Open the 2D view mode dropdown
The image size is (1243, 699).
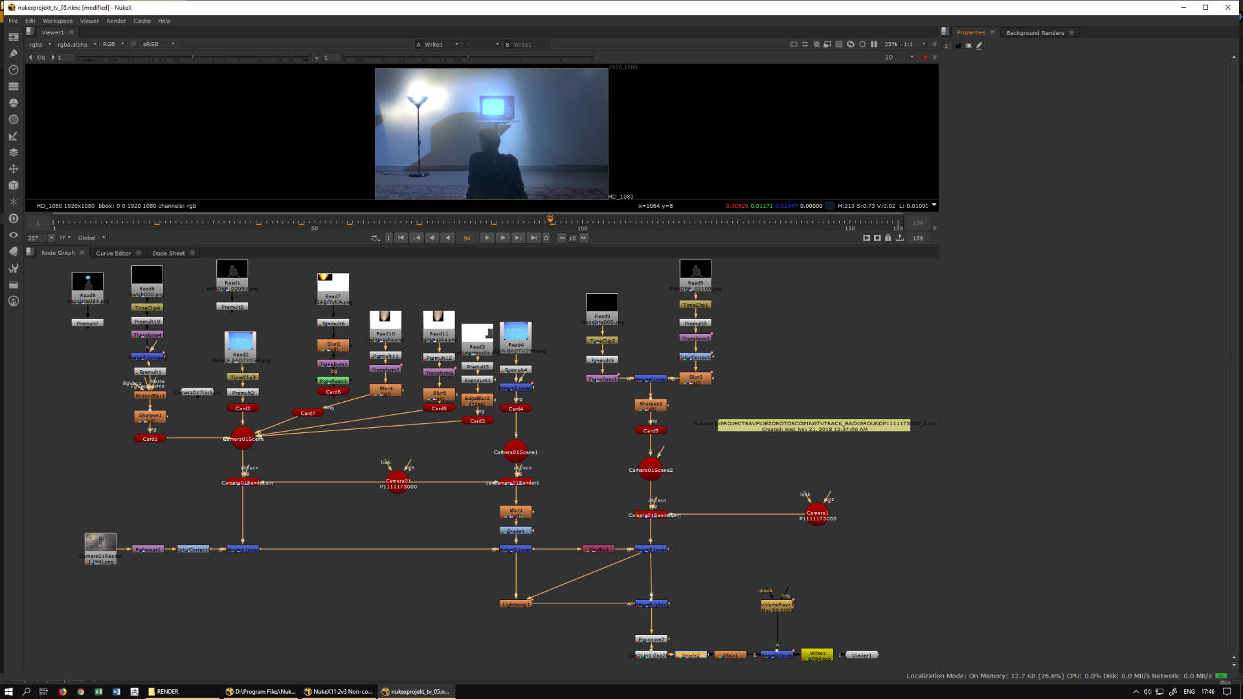click(x=899, y=58)
